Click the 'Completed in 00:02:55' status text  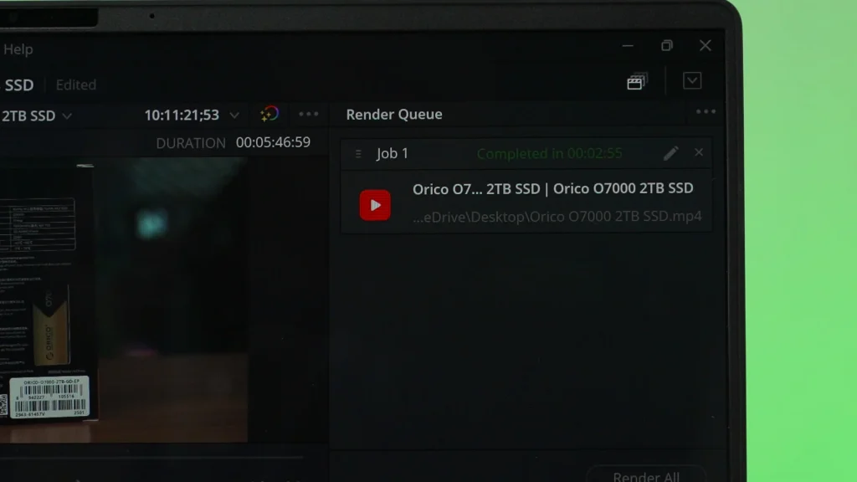(x=549, y=154)
